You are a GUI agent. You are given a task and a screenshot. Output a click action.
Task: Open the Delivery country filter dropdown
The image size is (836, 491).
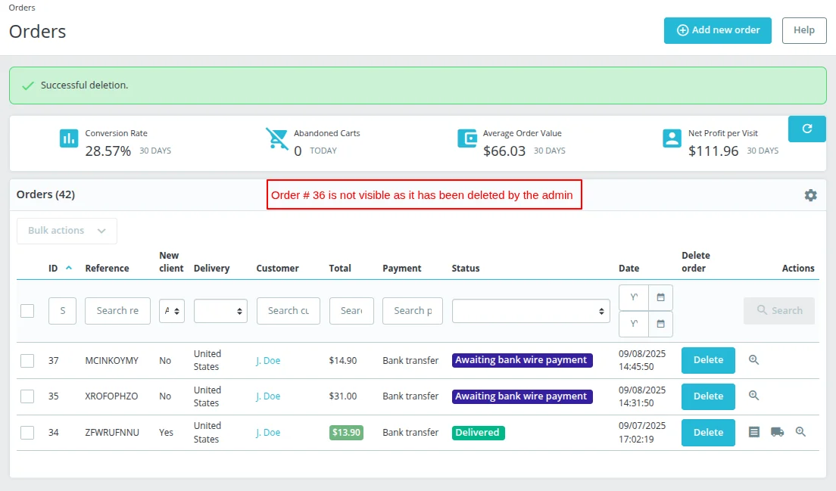pyautogui.click(x=220, y=311)
